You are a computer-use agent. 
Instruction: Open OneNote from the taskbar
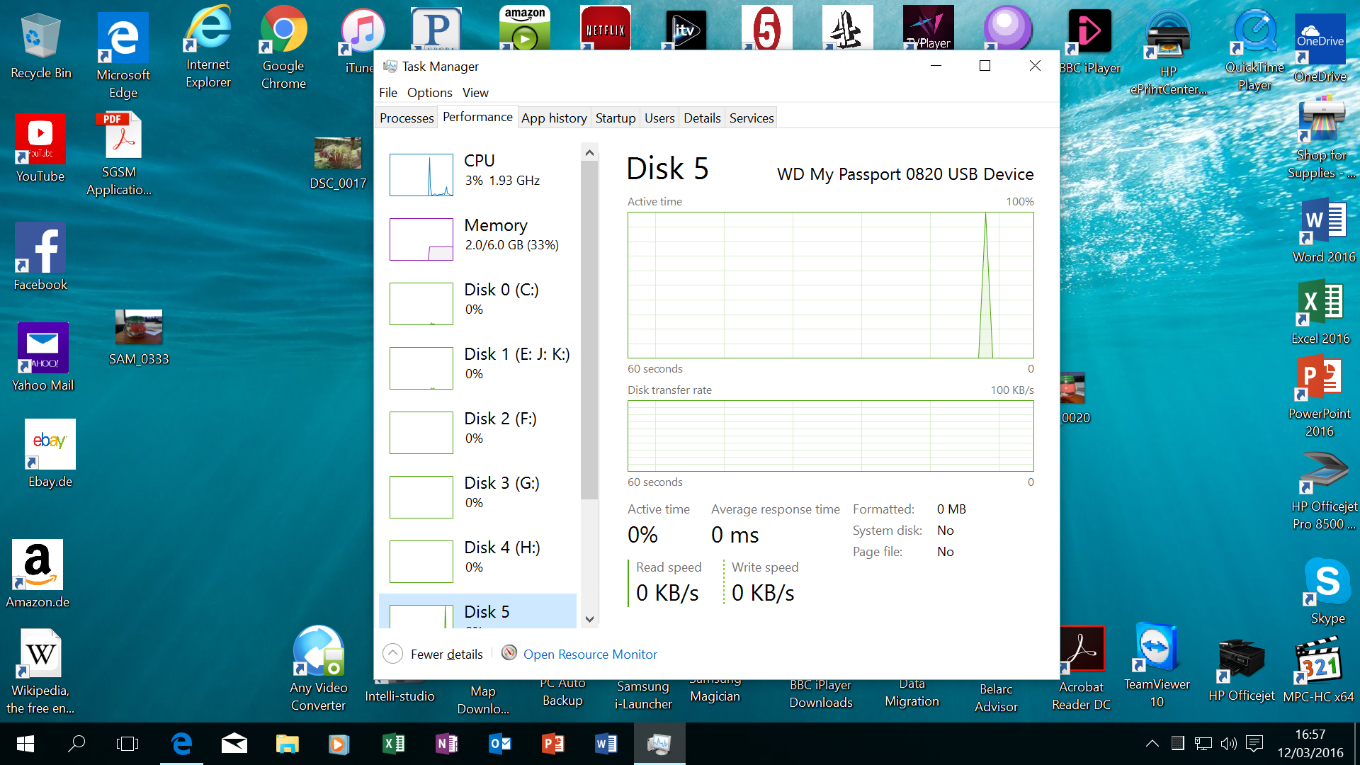pyautogui.click(x=446, y=744)
